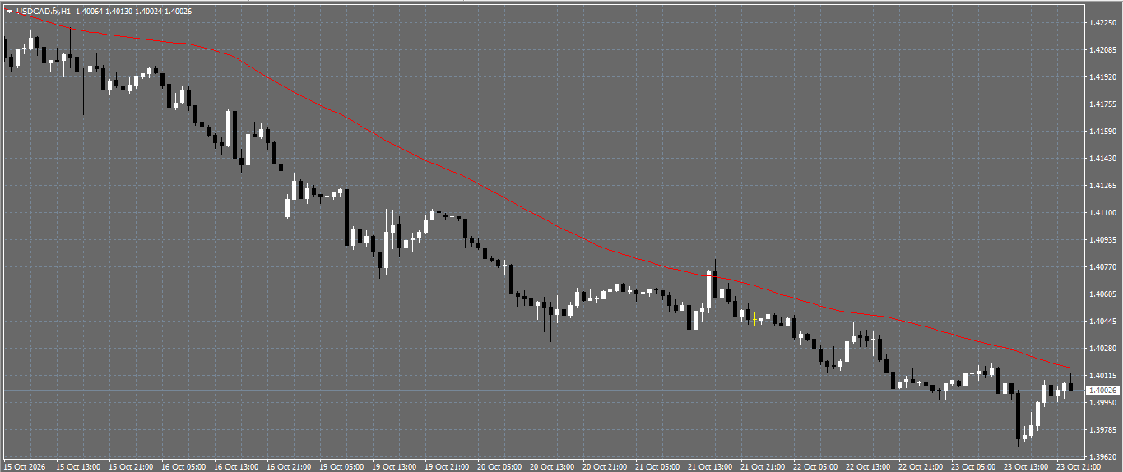The width and height of the screenshot is (1123, 472).
Task: Click the 15 Oct 13:00 time axis label
Action: pos(78,466)
